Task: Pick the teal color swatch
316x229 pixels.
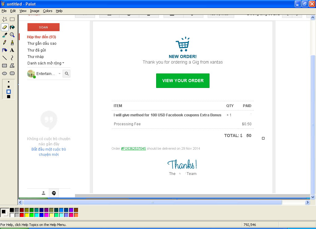Action: 36,210
